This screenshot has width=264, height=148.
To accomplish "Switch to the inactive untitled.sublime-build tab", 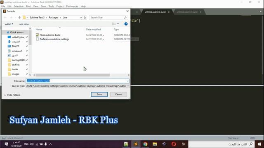I will 187,12.
